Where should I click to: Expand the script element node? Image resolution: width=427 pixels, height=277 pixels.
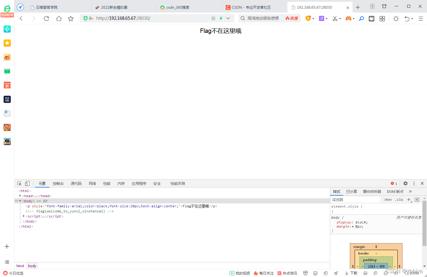[24, 216]
